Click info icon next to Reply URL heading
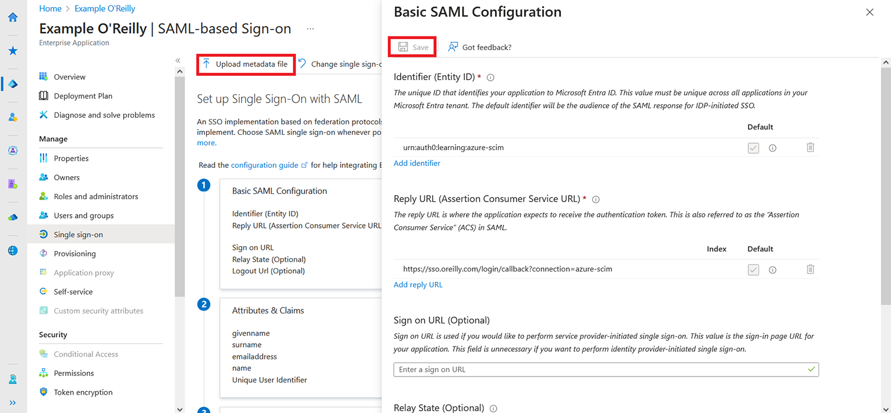This screenshot has width=891, height=413. pyautogui.click(x=596, y=200)
